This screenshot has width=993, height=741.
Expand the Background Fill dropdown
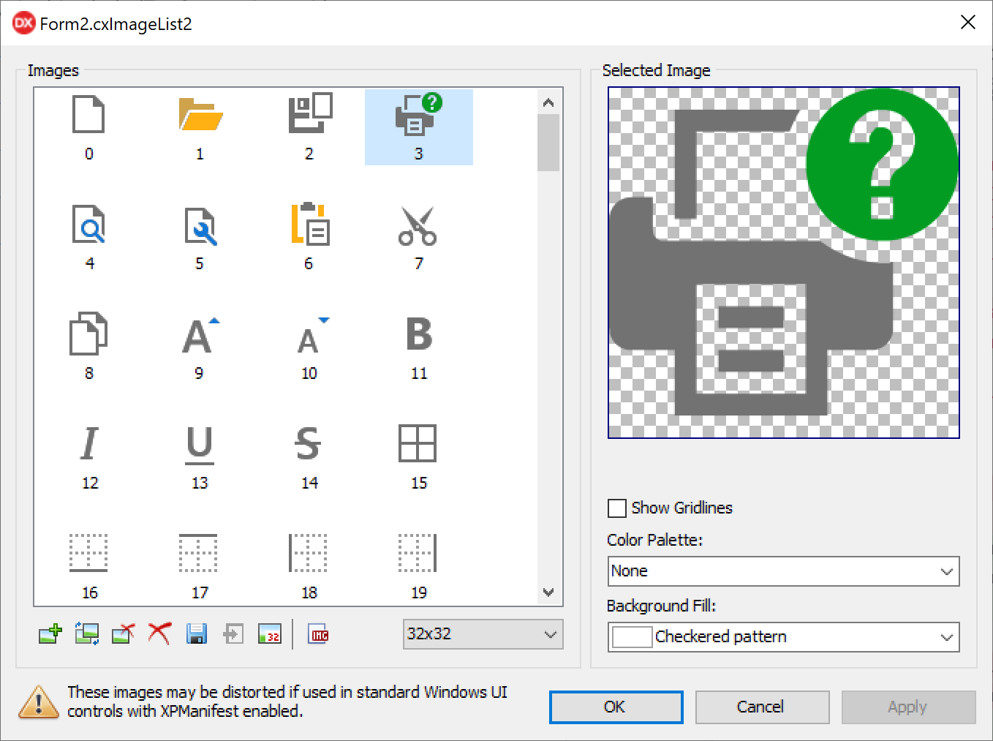pos(946,637)
